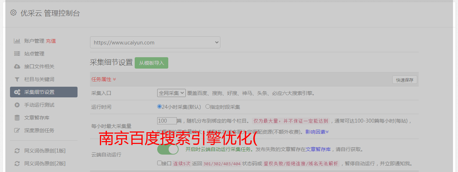Click the hourly max input showing 100
This screenshot has height=172, width=458.
[x=167, y=121]
